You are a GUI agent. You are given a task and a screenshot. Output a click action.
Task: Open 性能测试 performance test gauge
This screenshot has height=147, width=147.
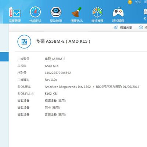tap(35, 15)
